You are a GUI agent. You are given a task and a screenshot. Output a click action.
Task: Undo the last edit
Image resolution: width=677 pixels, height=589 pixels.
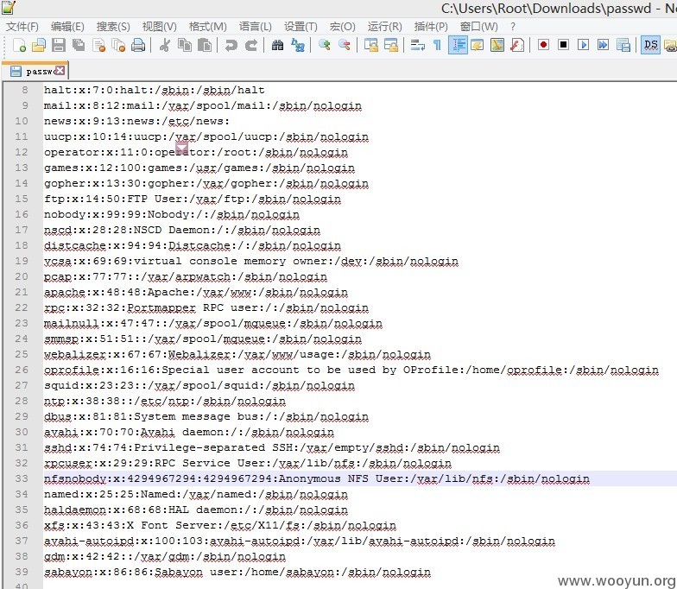click(x=231, y=45)
